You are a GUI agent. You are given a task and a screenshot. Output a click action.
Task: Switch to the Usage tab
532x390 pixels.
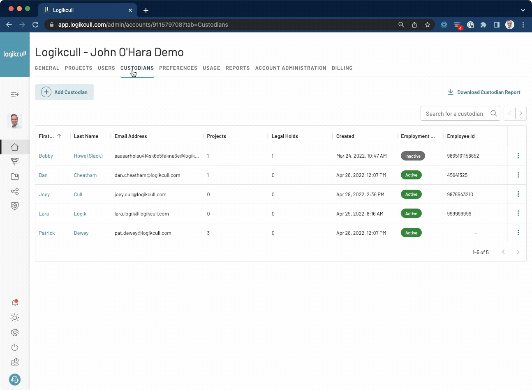211,68
